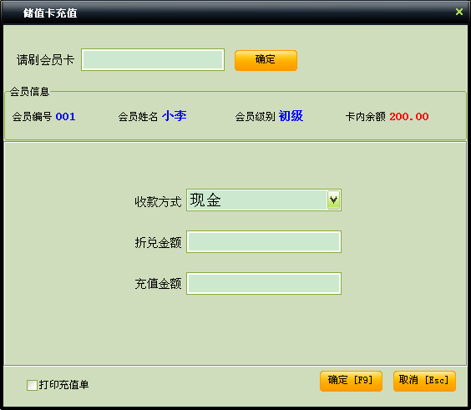Click into the 折兑金额 input box
This screenshot has height=410, width=471.
pos(264,242)
